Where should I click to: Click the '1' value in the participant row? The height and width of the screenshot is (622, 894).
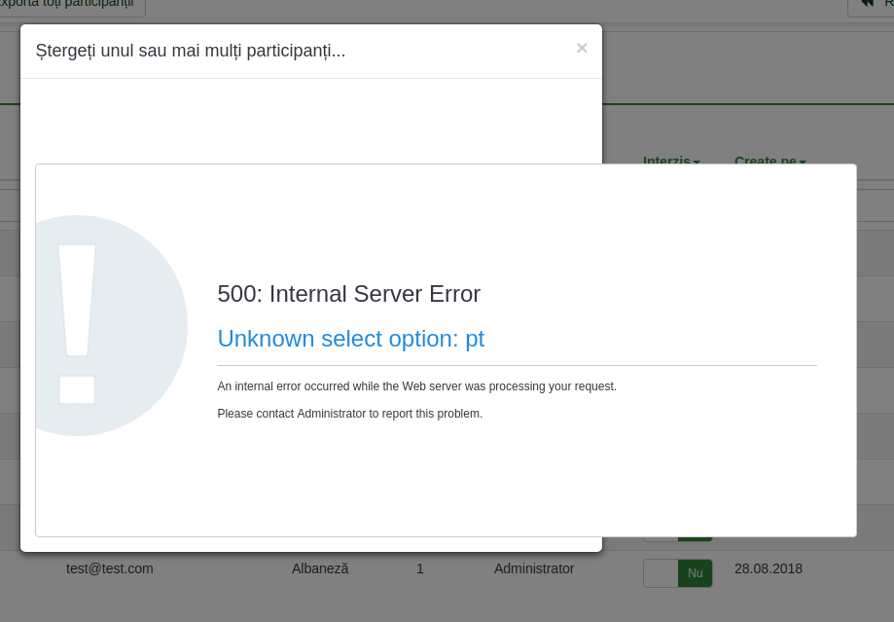pos(420,568)
